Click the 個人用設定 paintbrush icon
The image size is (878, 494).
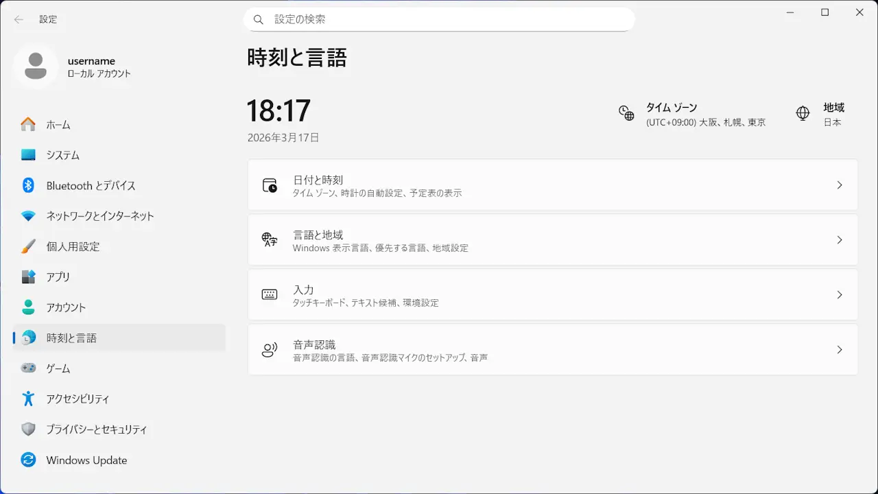[28, 246]
